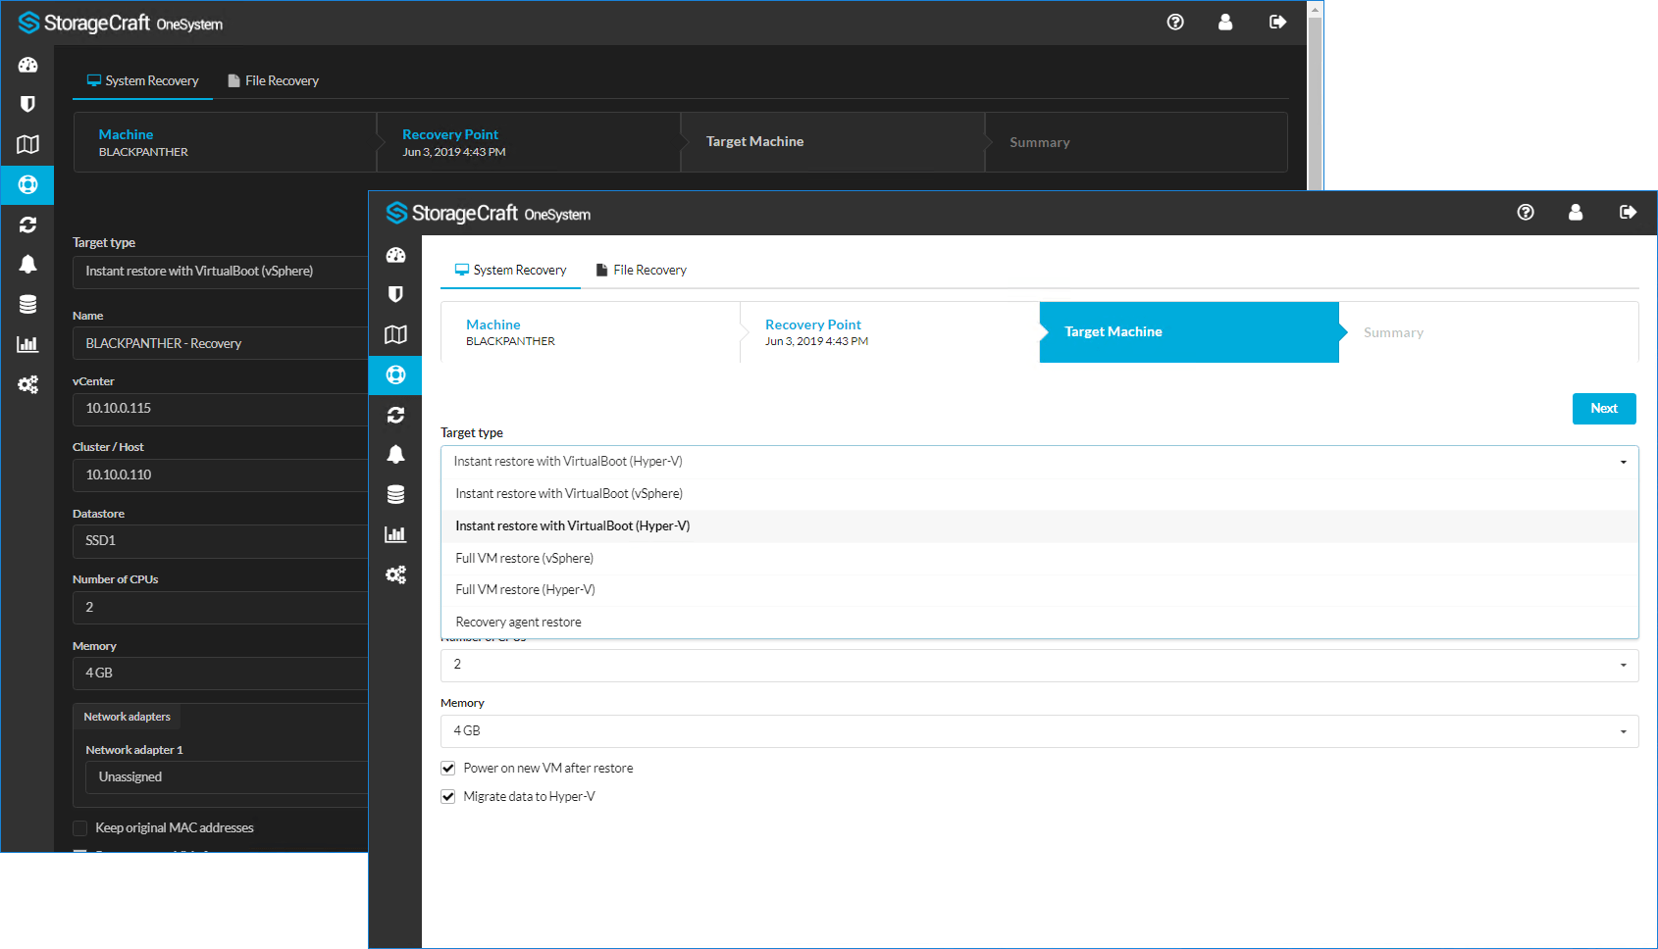The width and height of the screenshot is (1658, 949).
Task: Select Full VM restore (vSphere) from dropdown
Action: click(x=525, y=558)
